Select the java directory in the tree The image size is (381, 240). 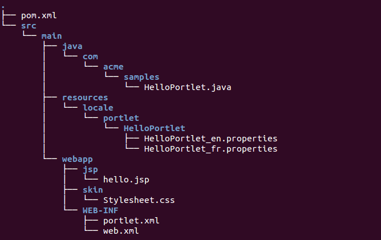[72, 46]
